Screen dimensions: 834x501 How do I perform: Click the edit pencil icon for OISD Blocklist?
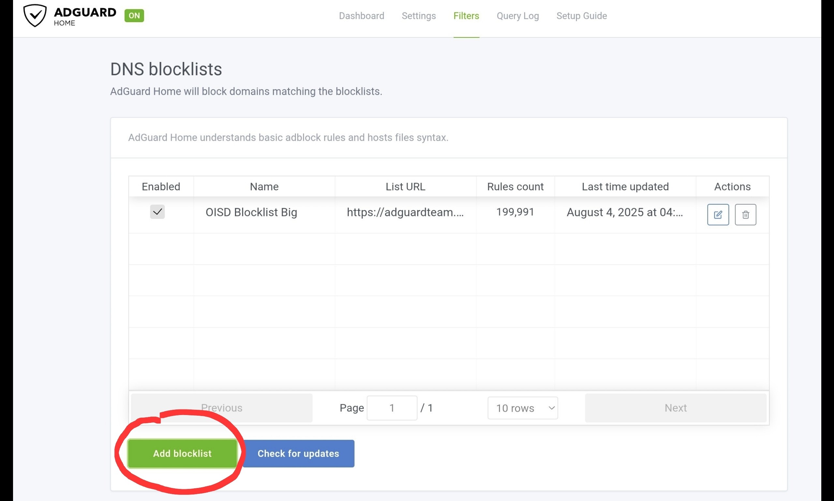coord(718,214)
